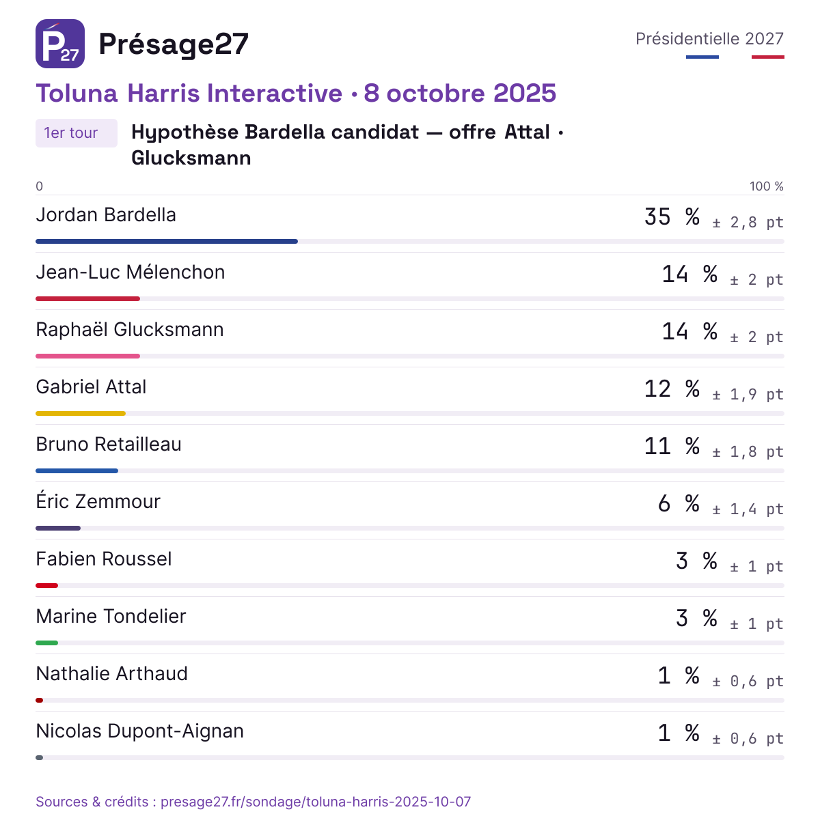Click the Hypothèse Bardella candidat heading

[347, 145]
